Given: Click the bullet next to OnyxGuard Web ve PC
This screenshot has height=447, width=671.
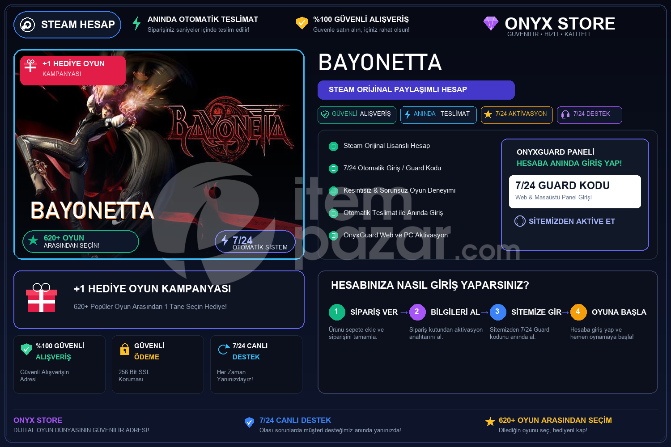Looking at the screenshot, I should [x=333, y=236].
